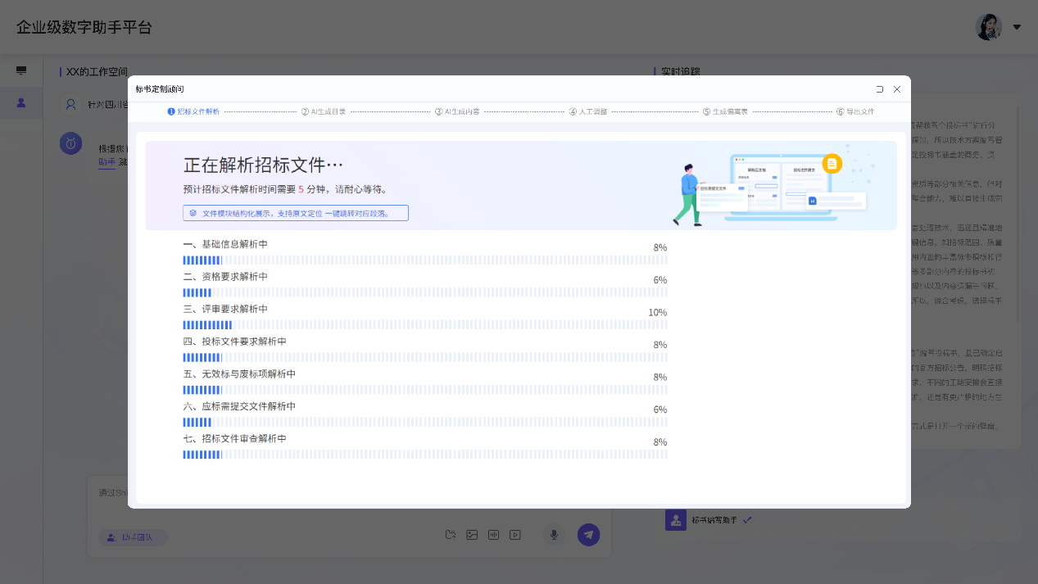The height and width of the screenshot is (584, 1038).
Task: Click the 基础信息解析中 progress bar
Action: pyautogui.click(x=424, y=260)
